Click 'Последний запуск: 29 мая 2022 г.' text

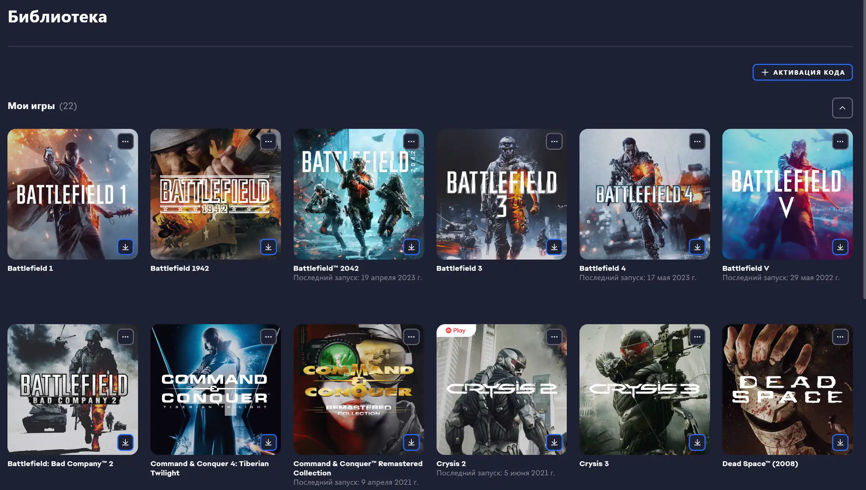point(781,277)
